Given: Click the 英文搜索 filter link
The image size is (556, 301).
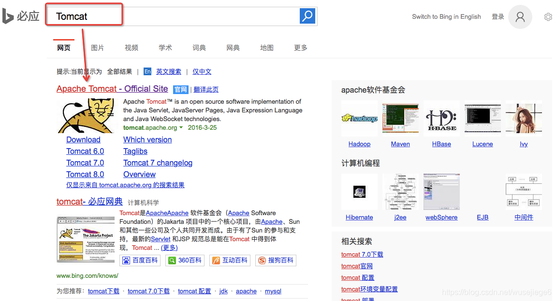Looking at the screenshot, I should coord(169,71).
